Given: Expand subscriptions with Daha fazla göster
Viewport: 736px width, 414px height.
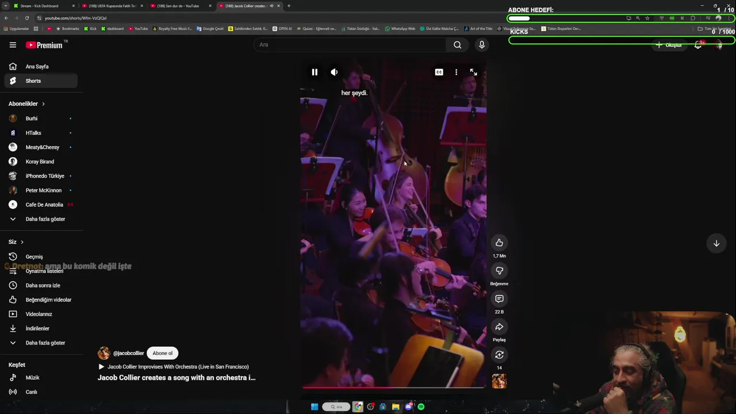Looking at the screenshot, I should pos(40,219).
